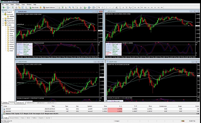Viewport: 201px width, 123px height.
Task: Select the Equidistant Channel tool
Action: 116,8
